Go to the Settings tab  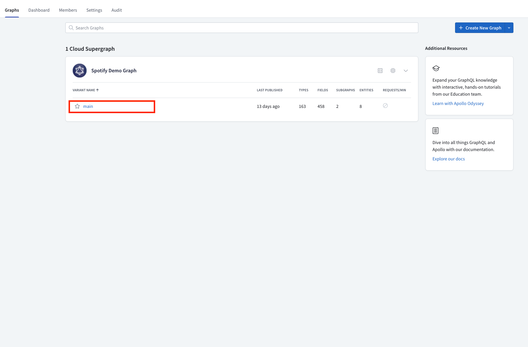pyautogui.click(x=94, y=10)
